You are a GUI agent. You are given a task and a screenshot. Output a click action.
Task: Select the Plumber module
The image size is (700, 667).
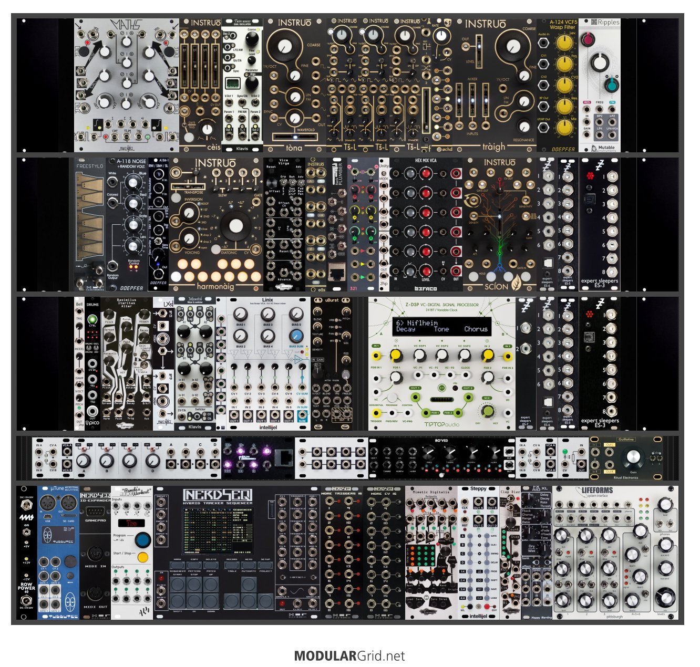click(337, 224)
